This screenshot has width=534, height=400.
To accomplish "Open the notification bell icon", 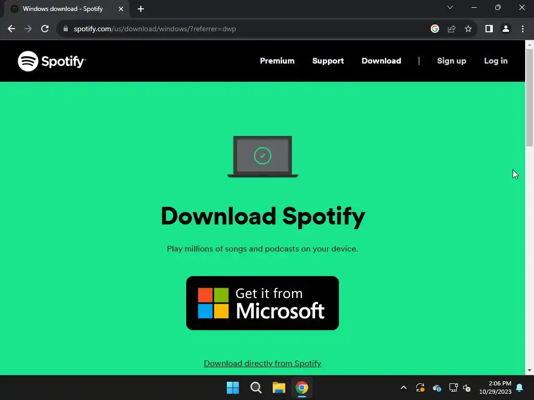I will pos(520,387).
